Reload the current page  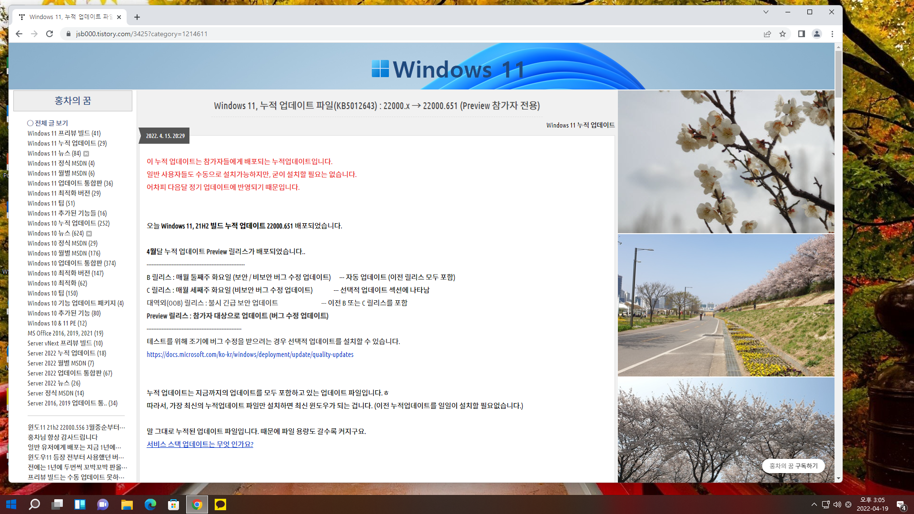tap(50, 34)
